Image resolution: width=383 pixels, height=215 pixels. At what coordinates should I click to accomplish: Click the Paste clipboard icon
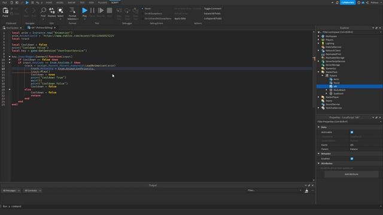[x=5, y=11]
